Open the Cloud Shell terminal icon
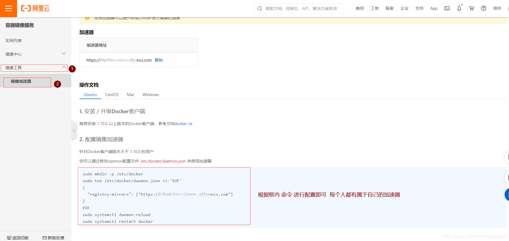Viewport: 509px width, 241px height. (x=447, y=8)
